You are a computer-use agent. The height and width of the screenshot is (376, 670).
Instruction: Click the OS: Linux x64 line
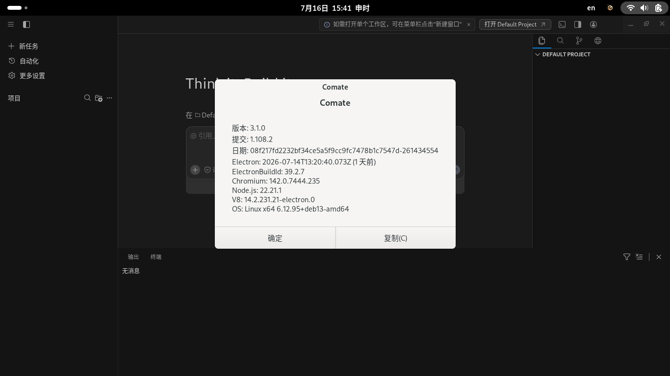290,209
